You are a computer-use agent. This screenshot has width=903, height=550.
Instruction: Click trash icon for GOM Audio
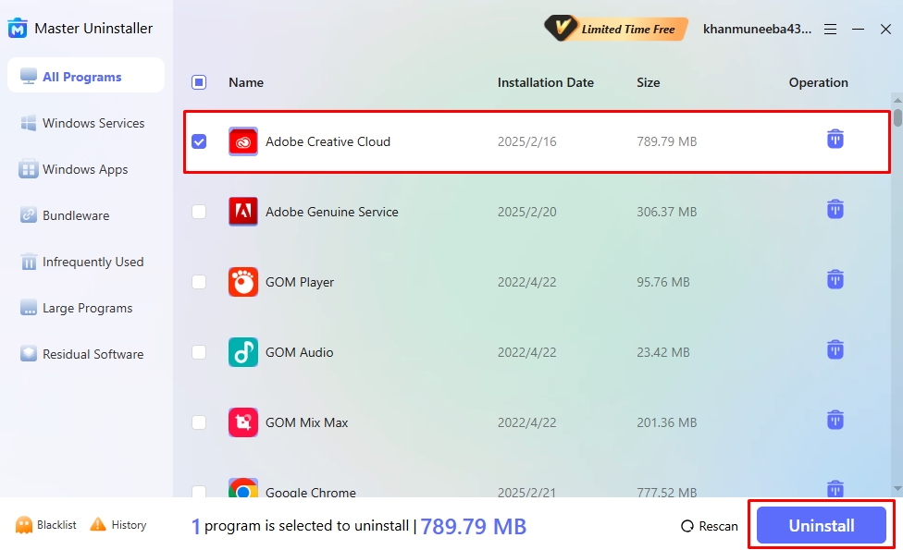point(835,349)
